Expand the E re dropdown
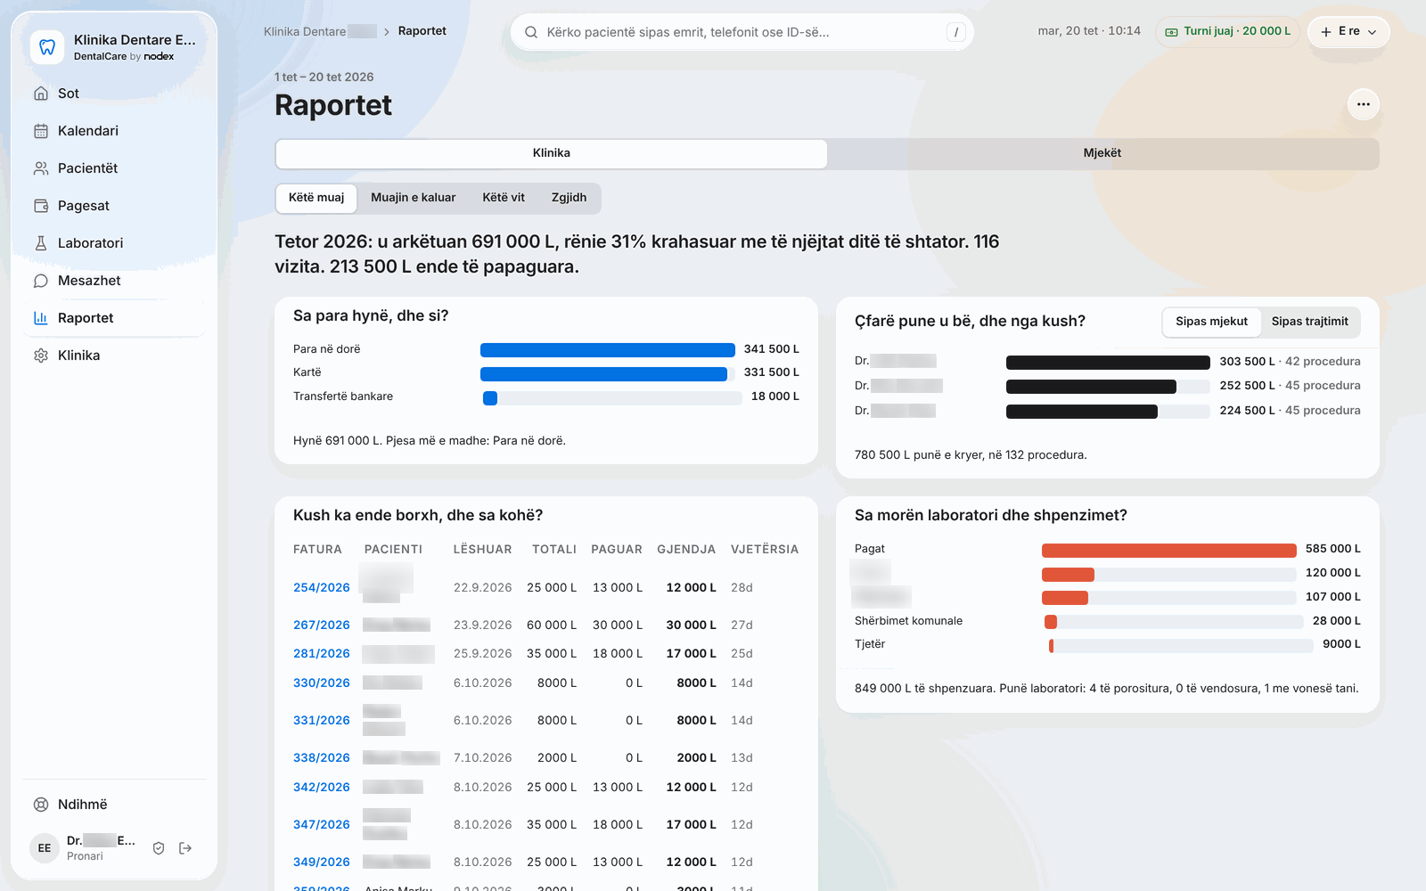 point(1348,32)
